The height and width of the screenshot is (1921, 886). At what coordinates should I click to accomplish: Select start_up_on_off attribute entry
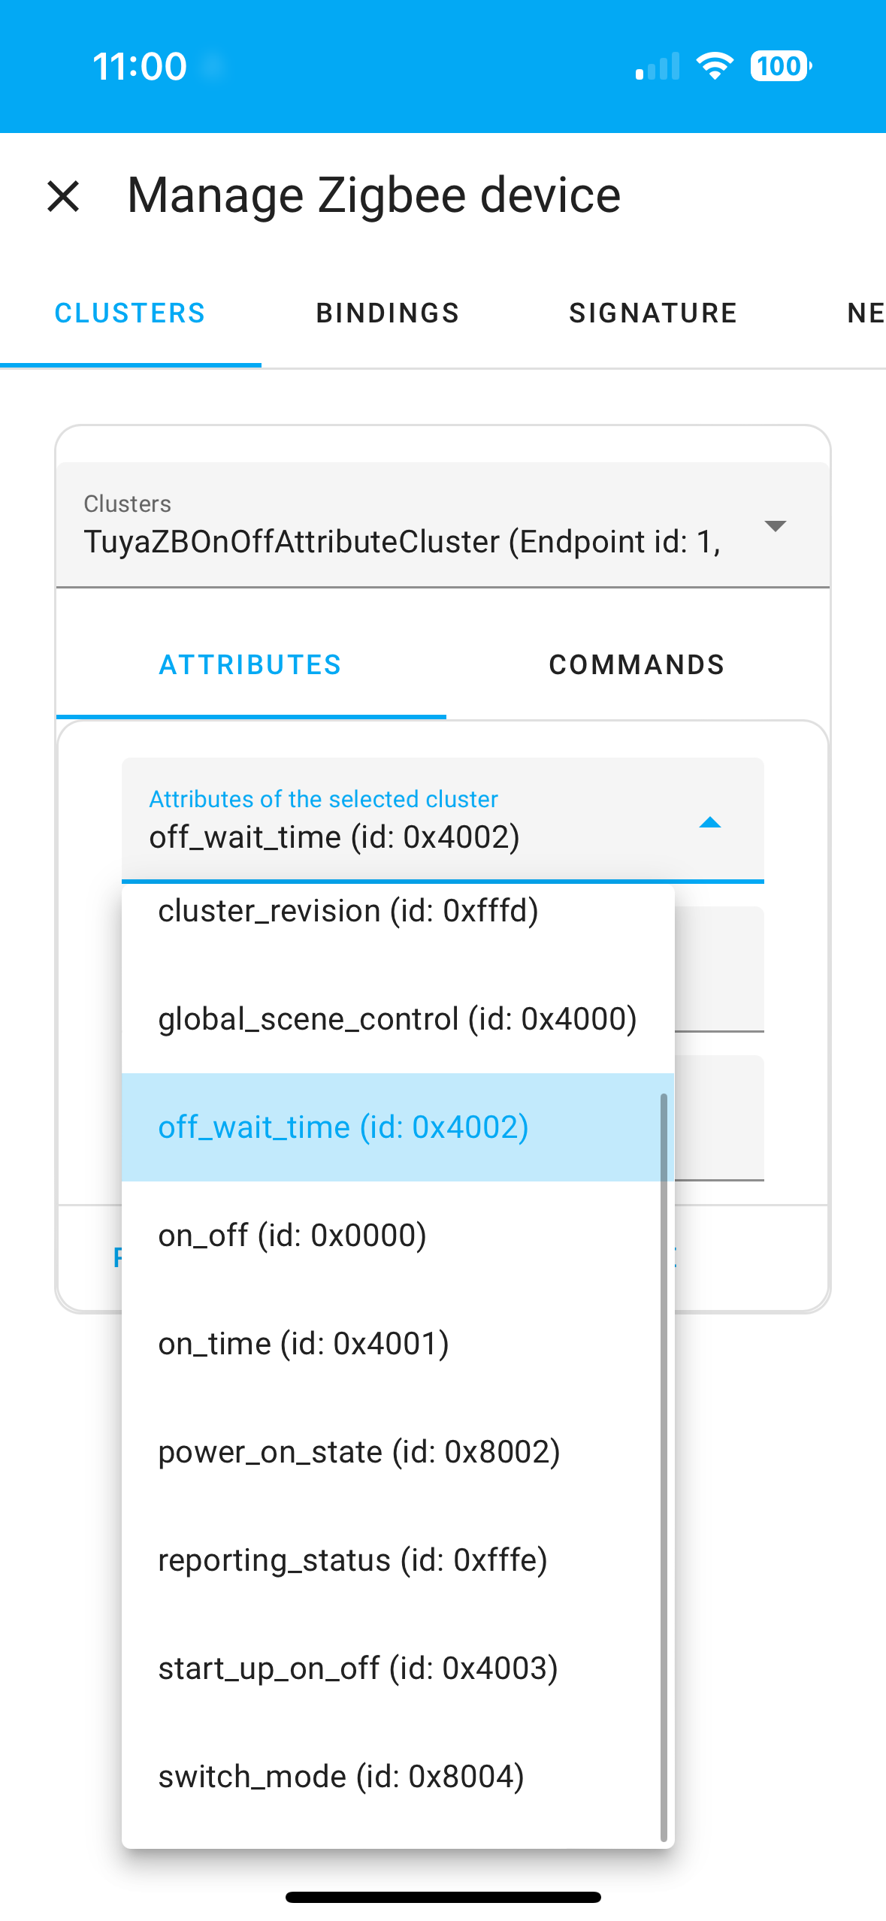pyautogui.click(x=358, y=1668)
